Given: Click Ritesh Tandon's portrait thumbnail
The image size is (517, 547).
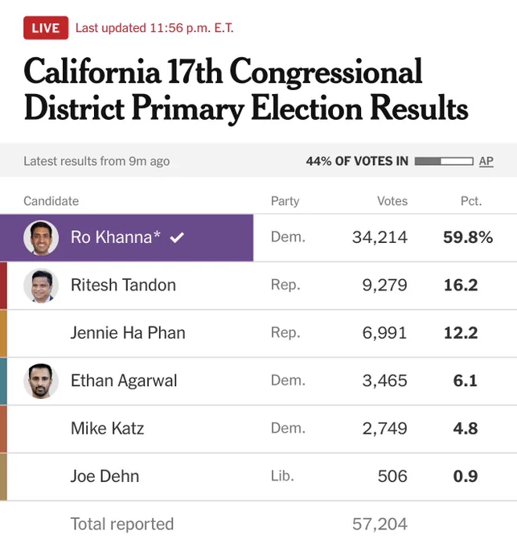Looking at the screenshot, I should click(41, 286).
